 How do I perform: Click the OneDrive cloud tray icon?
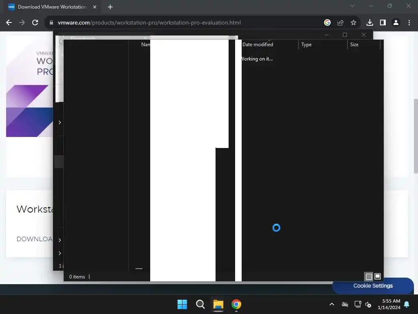tap(345, 304)
